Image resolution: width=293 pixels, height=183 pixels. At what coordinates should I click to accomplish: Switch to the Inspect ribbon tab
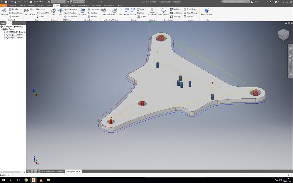pyautogui.click(x=41, y=5)
